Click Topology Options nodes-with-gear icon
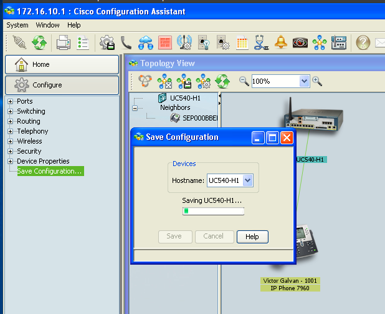Viewport: 385px width, 314px height. [x=203, y=81]
